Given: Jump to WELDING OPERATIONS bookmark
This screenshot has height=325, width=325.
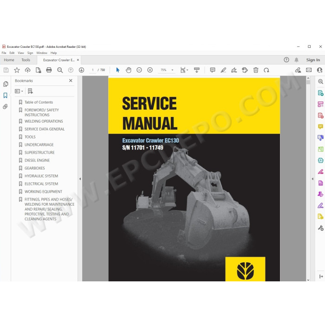Looking at the screenshot, I should pos(44,121).
